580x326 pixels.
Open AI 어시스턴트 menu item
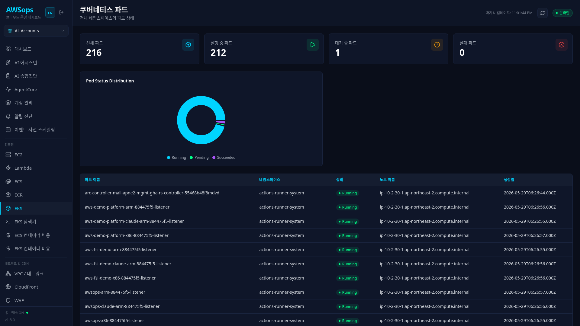pyautogui.click(x=36, y=62)
